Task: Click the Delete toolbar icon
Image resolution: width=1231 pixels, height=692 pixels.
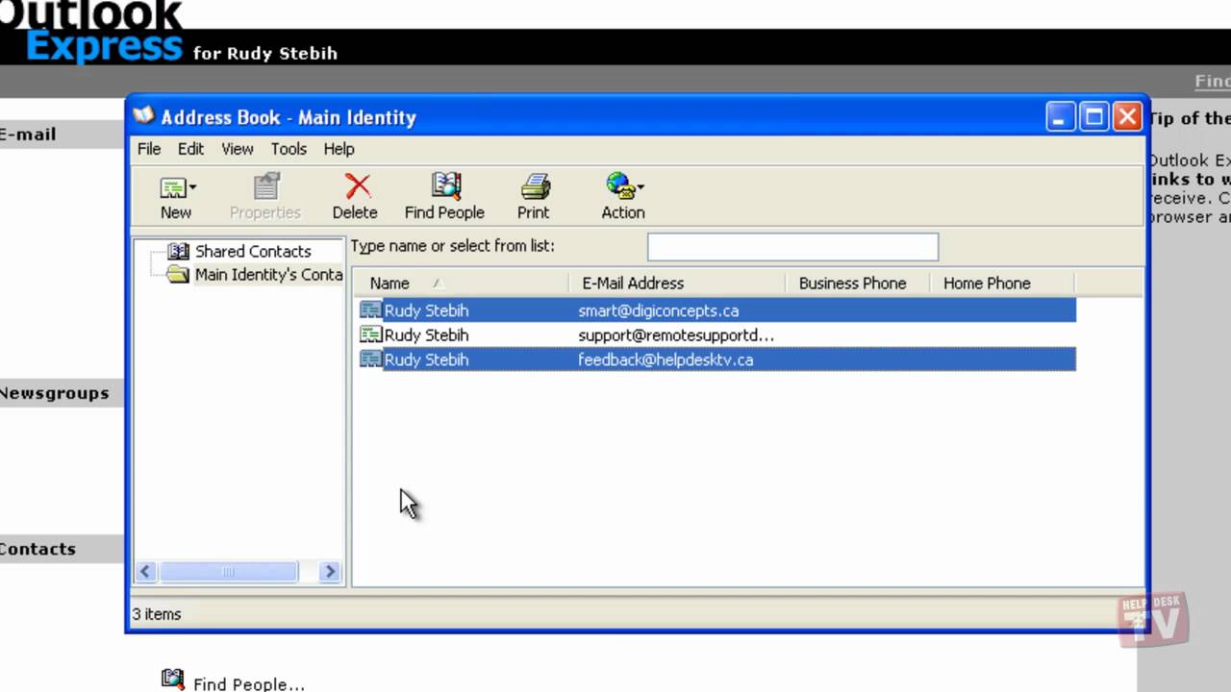Action: pos(358,185)
